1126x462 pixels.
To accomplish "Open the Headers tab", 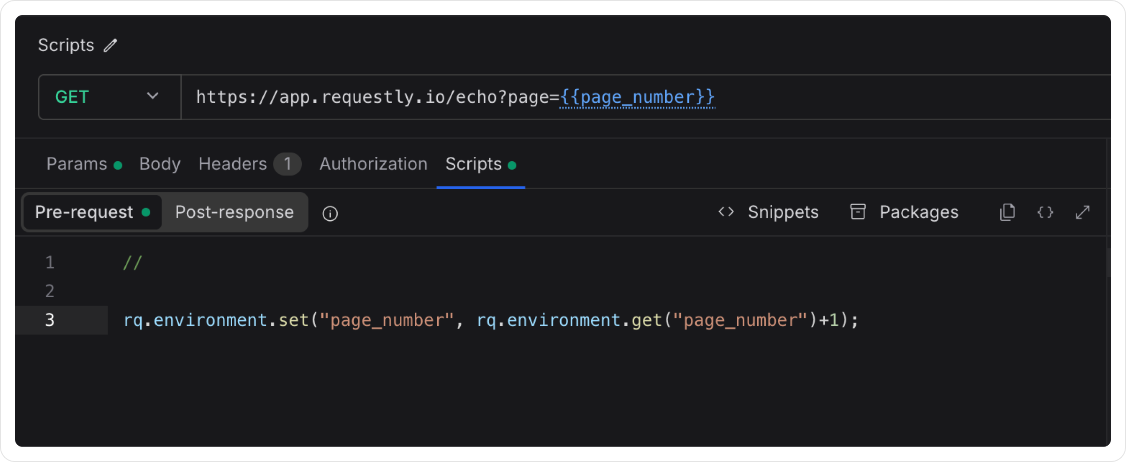I will (x=250, y=164).
